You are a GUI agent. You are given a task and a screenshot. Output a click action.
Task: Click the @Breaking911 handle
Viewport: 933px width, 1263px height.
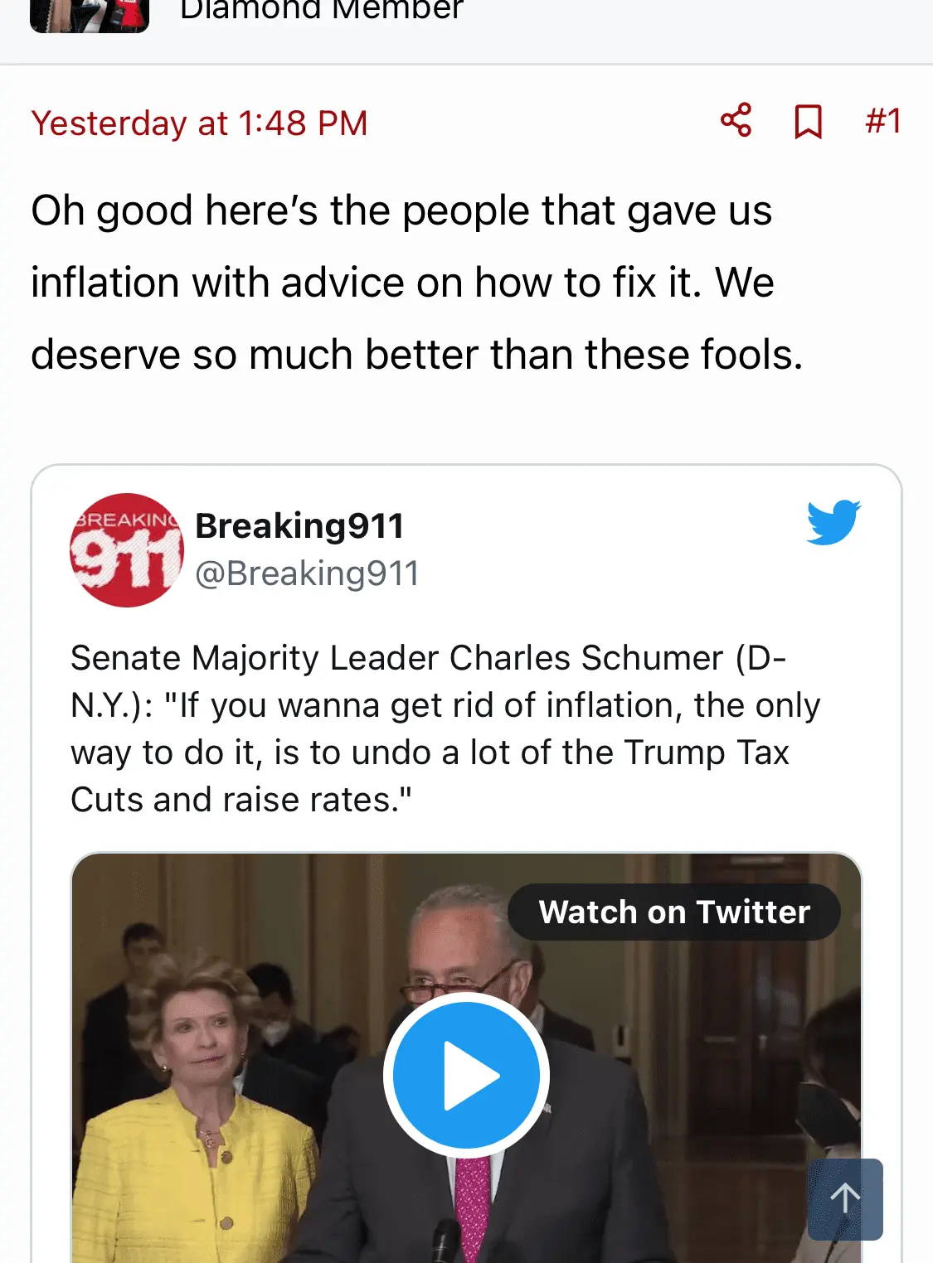(307, 573)
